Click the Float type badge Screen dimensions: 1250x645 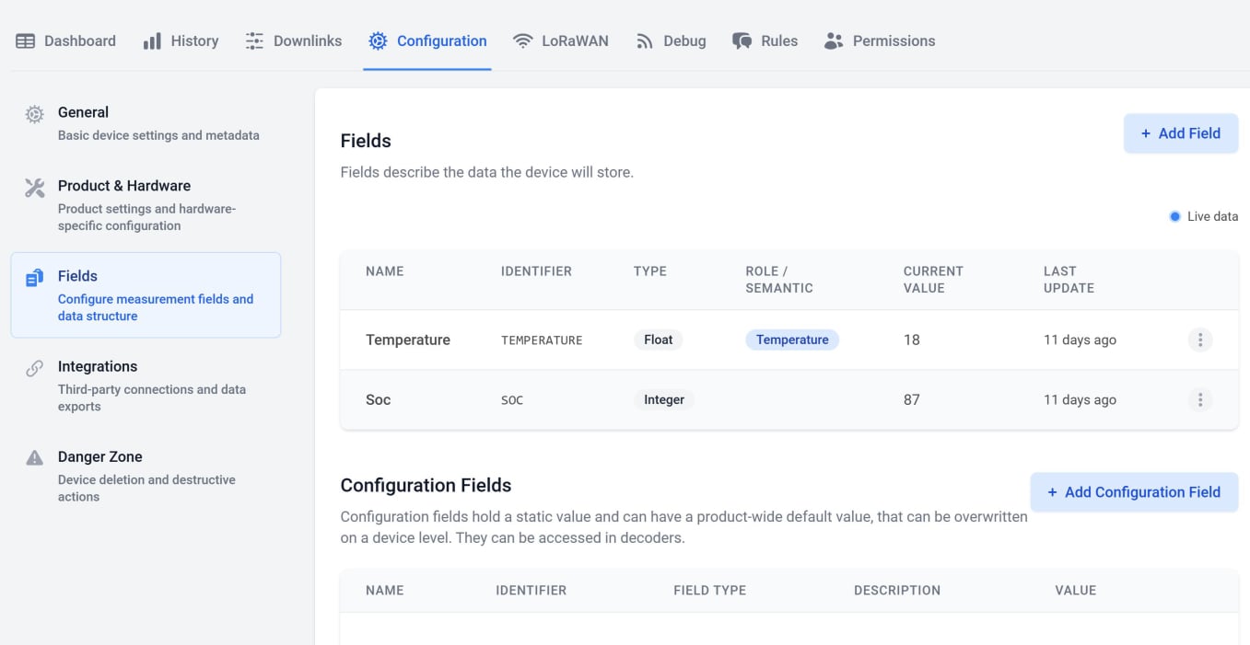(x=658, y=340)
